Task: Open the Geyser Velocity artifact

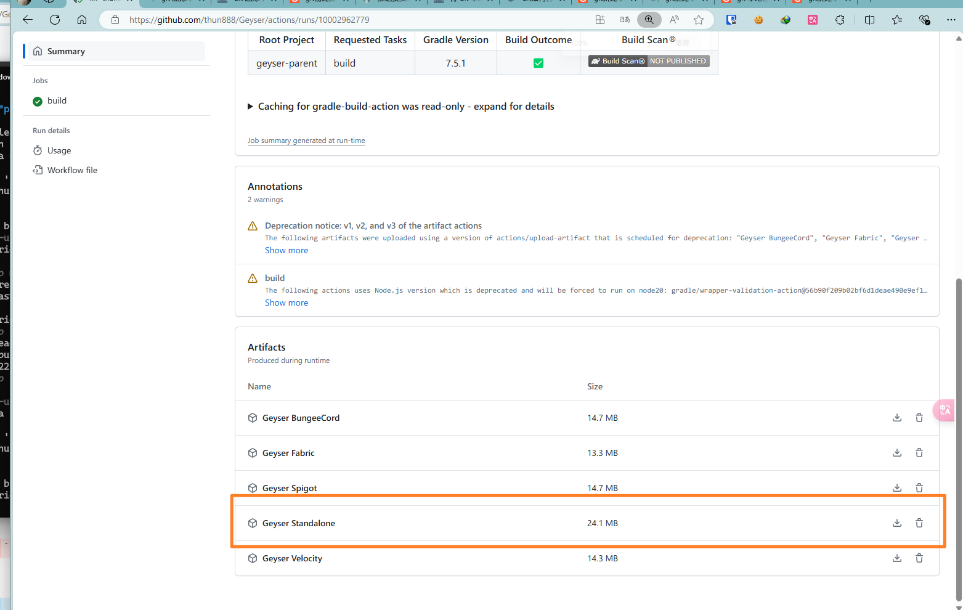Action: point(292,558)
